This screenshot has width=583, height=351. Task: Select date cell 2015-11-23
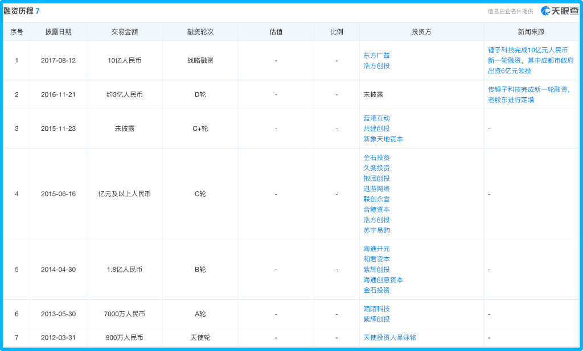[59, 129]
